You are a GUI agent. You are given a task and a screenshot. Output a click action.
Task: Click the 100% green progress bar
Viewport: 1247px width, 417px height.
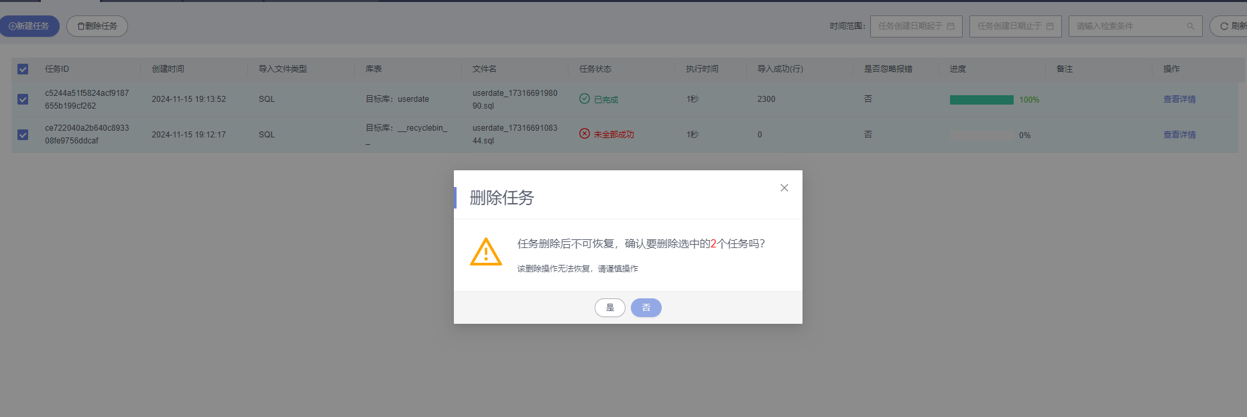(982, 100)
